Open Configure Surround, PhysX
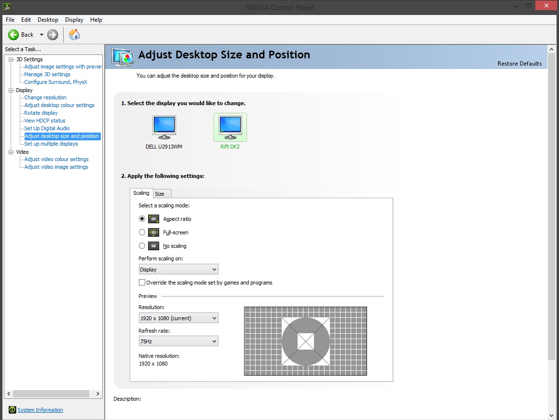The height and width of the screenshot is (420, 559). pos(55,82)
